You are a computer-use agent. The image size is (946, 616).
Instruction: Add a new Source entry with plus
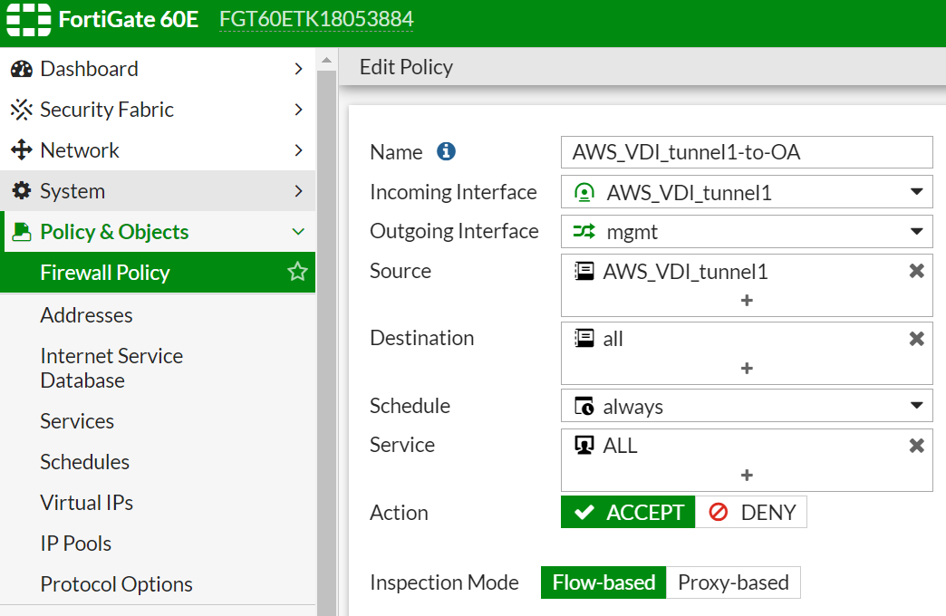pyautogui.click(x=747, y=300)
